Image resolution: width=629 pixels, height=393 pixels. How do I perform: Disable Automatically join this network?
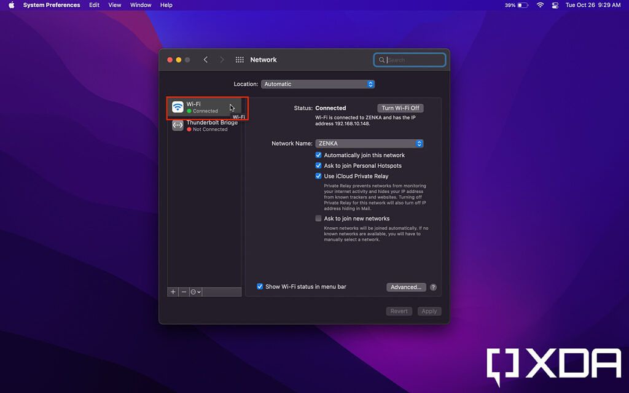[x=319, y=155]
